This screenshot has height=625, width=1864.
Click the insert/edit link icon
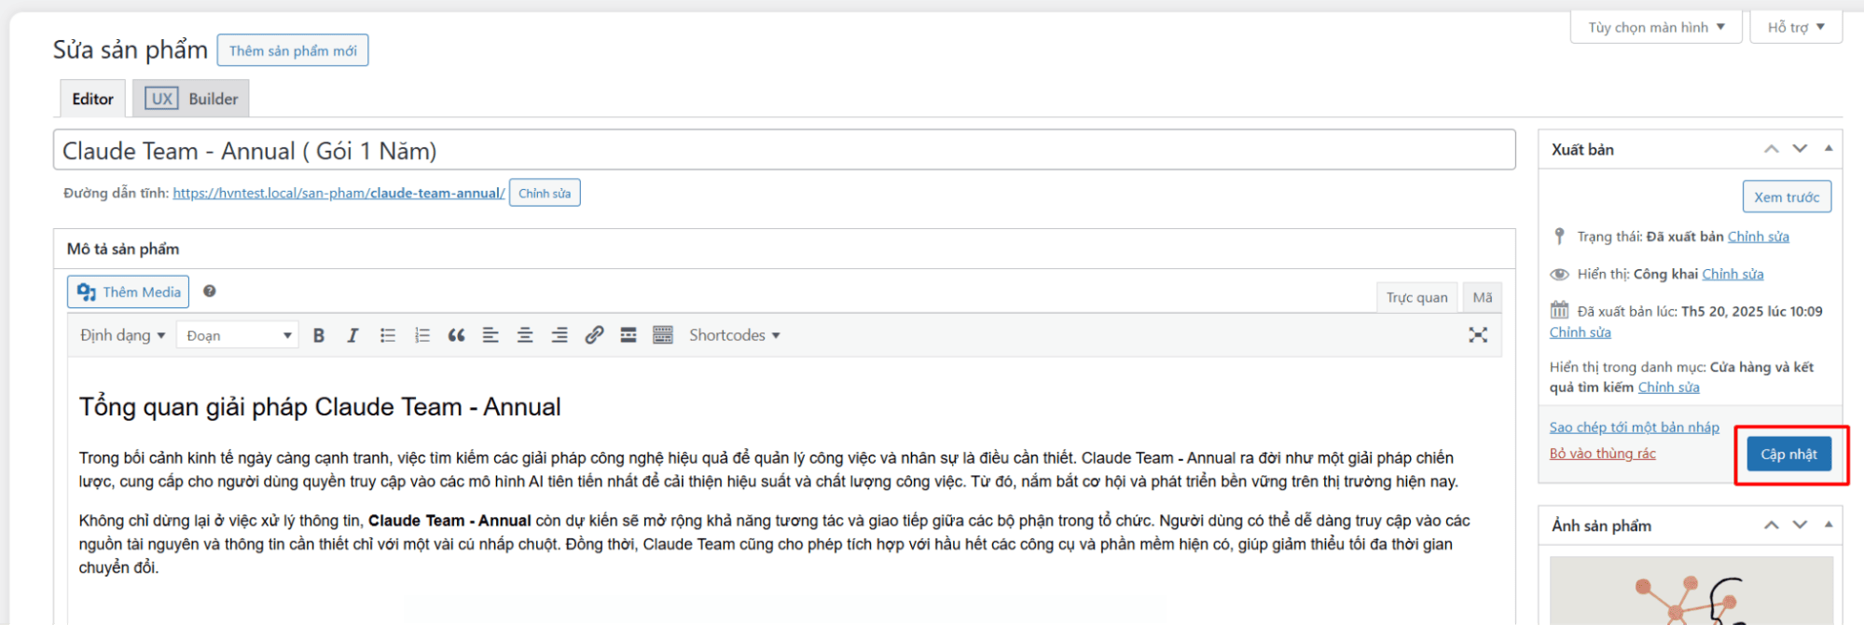(x=594, y=335)
